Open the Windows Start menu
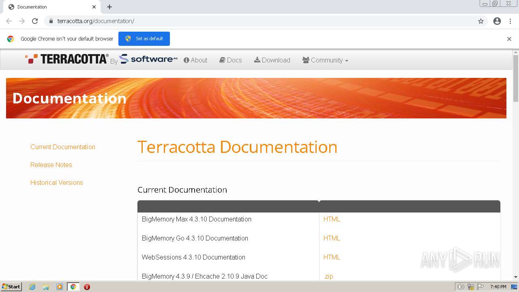Viewport: 519px width, 292px height. [x=11, y=287]
